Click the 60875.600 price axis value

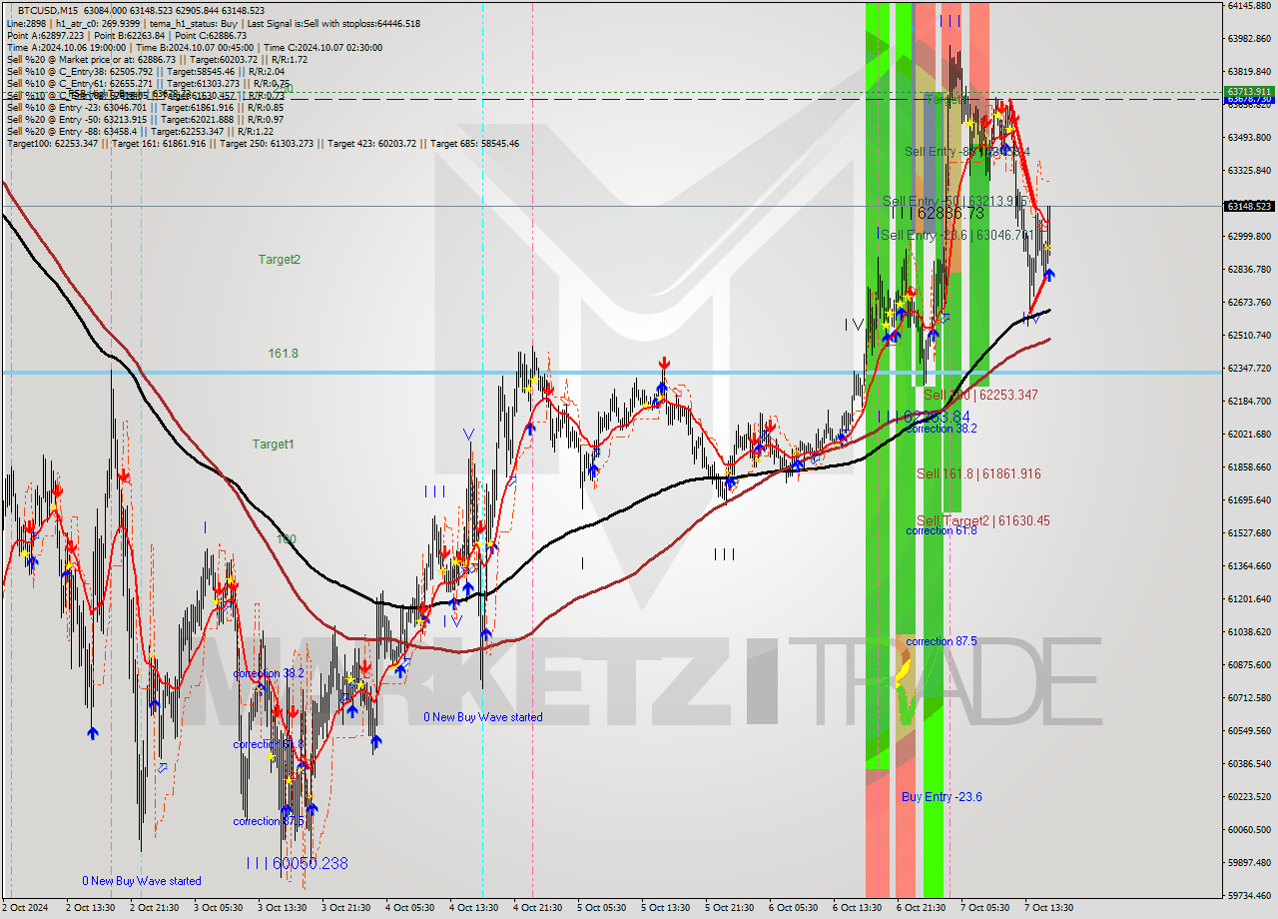click(x=1250, y=665)
